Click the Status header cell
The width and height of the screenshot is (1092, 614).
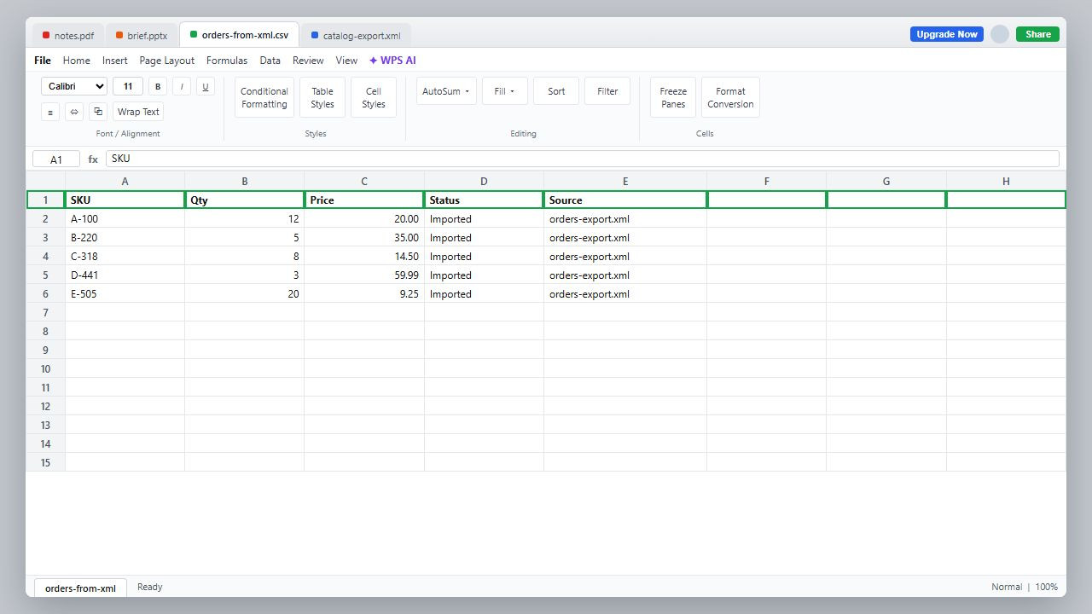tap(484, 200)
